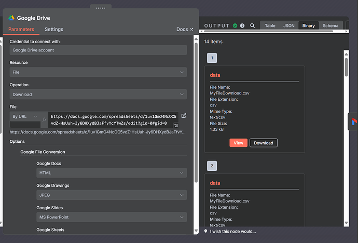This screenshot has width=358, height=243.
Task: Click the Options section label
Action: tap(17, 141)
